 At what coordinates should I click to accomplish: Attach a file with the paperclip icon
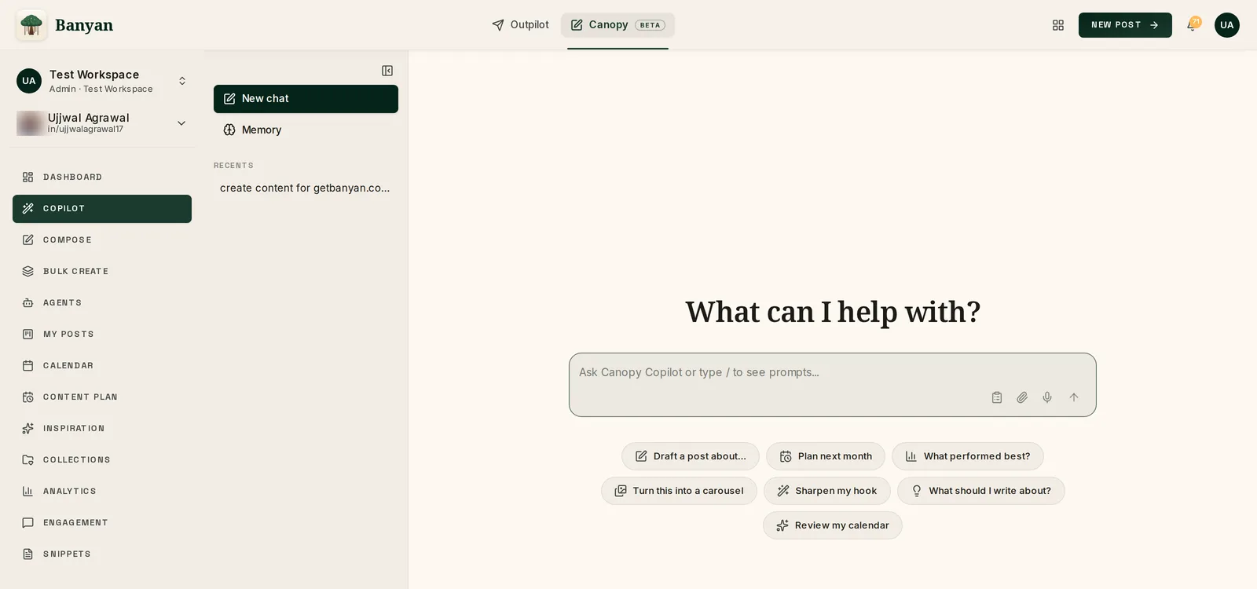[x=1022, y=397]
